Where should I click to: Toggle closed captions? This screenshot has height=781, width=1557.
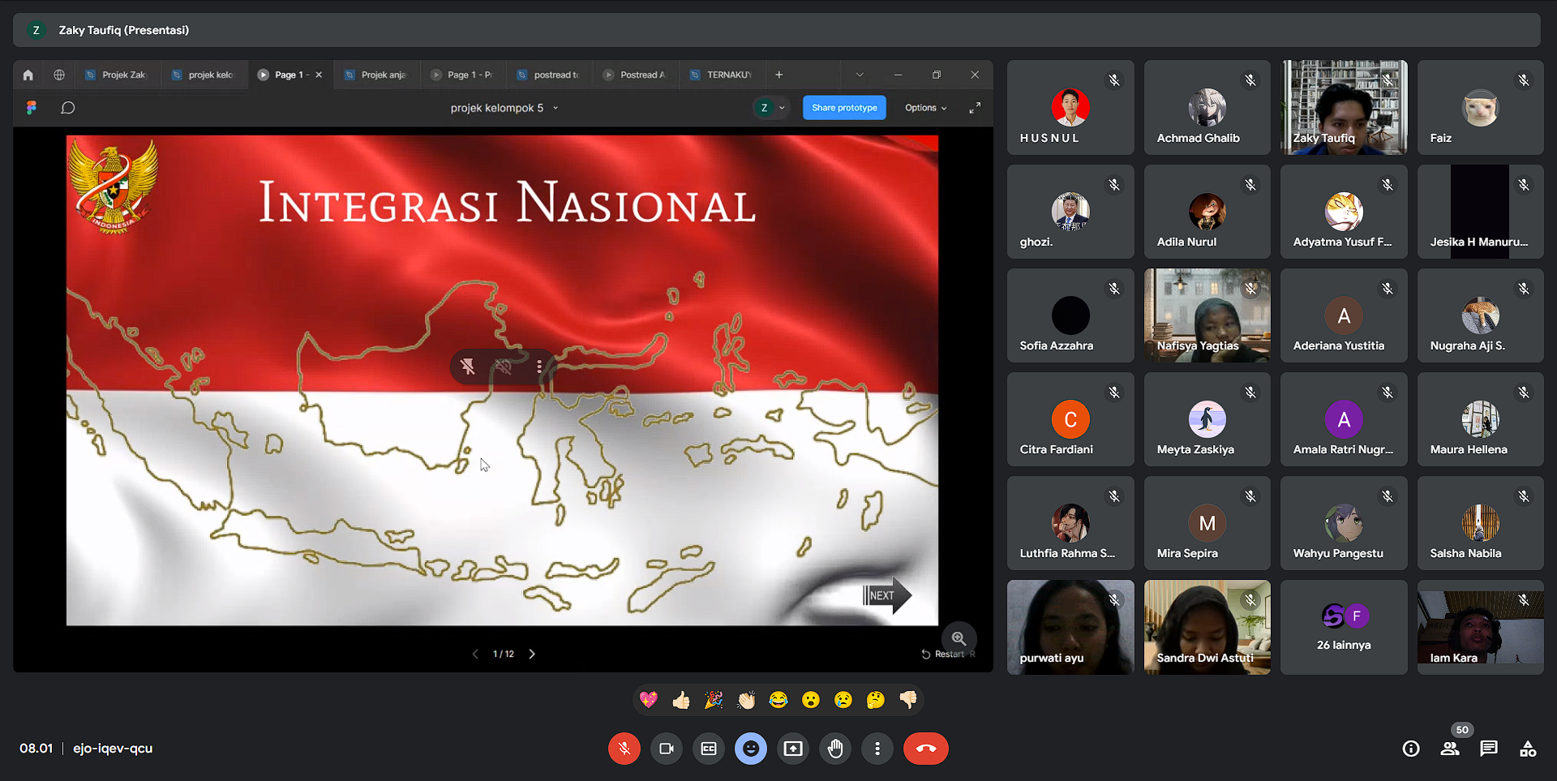coord(709,749)
